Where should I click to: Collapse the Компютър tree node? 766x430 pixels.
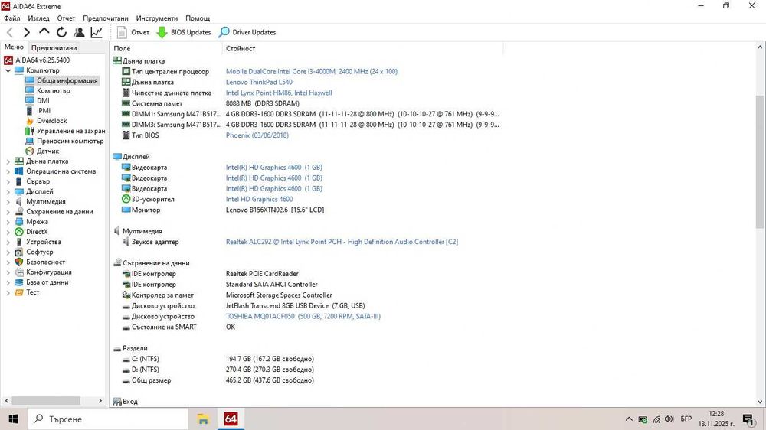click(x=8, y=70)
